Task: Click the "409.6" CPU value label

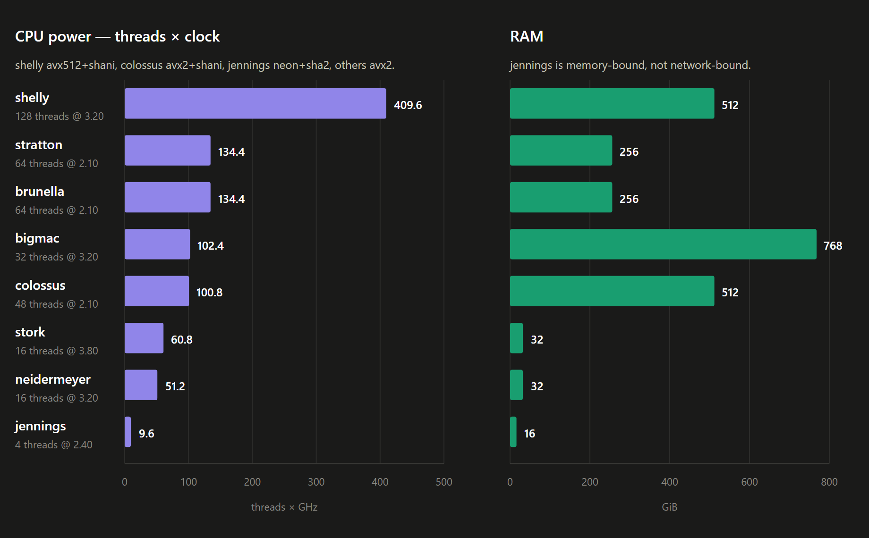Action: point(408,105)
